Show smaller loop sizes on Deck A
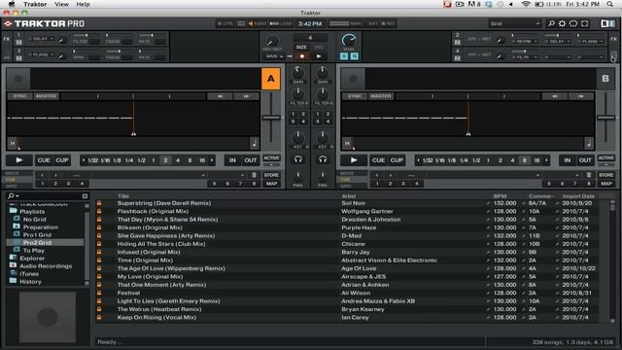 point(84,160)
